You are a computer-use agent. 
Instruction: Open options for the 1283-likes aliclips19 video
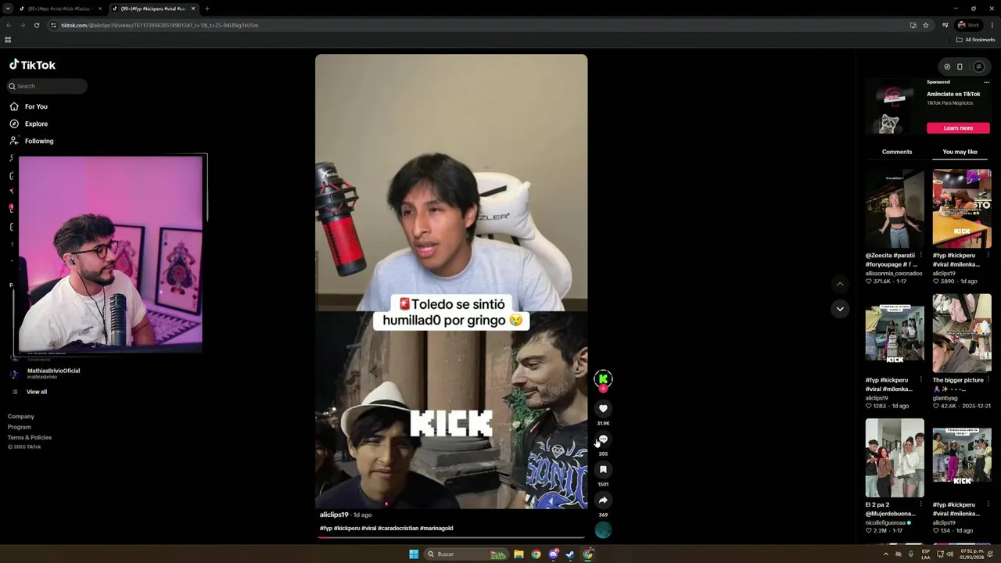920,380
